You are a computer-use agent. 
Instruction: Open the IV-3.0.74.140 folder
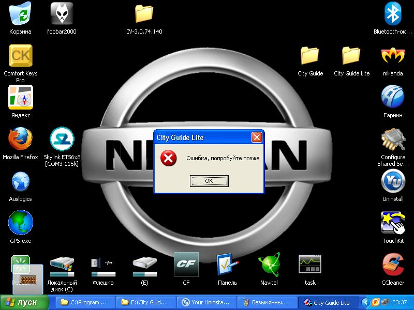point(144,14)
